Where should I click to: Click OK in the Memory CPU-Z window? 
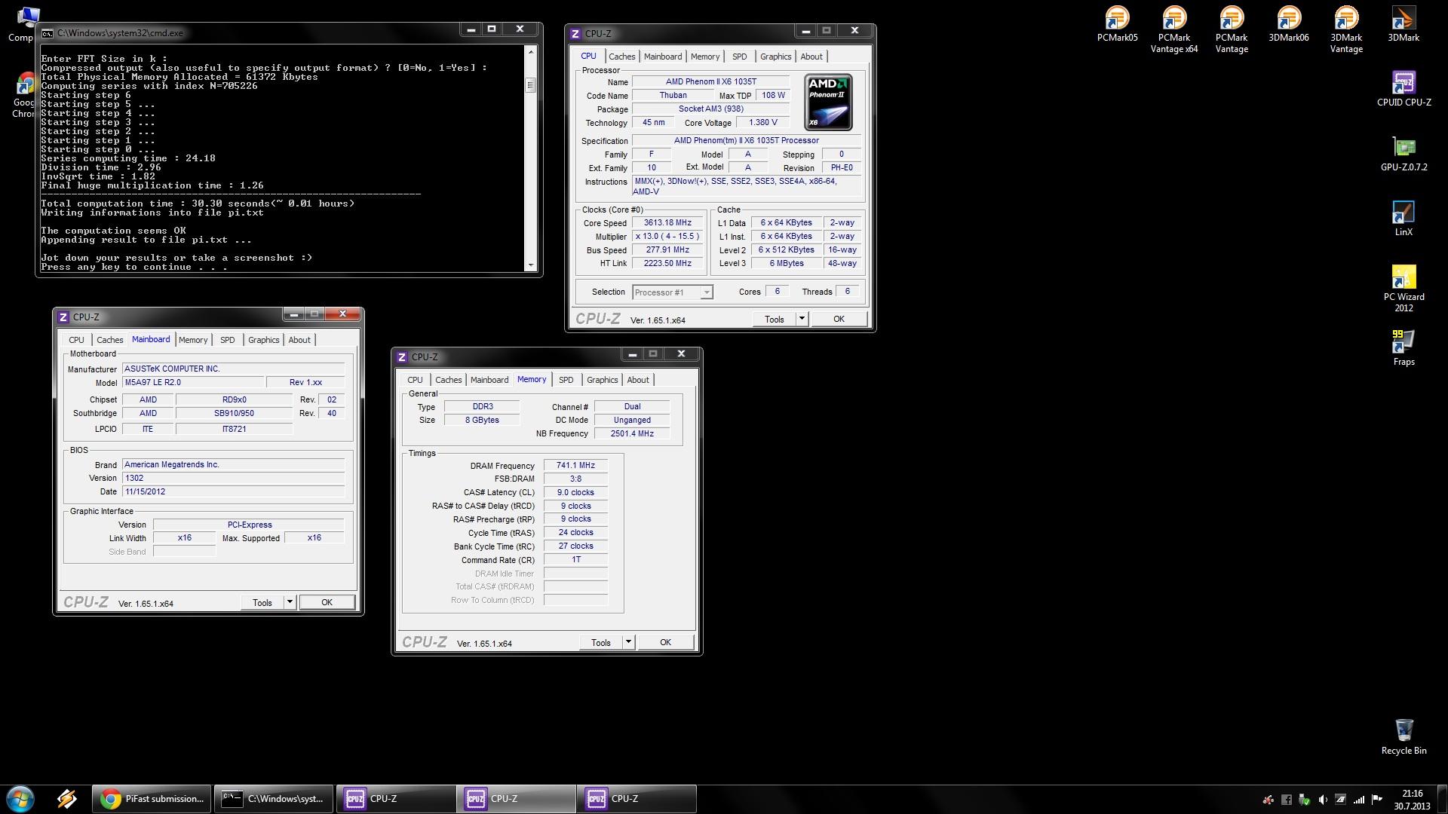tap(665, 642)
